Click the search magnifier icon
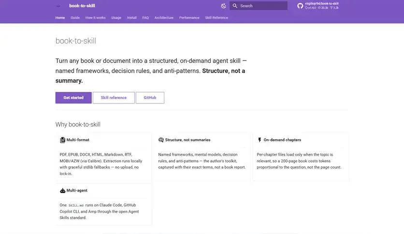The width and height of the screenshot is (404, 234). [235, 6]
